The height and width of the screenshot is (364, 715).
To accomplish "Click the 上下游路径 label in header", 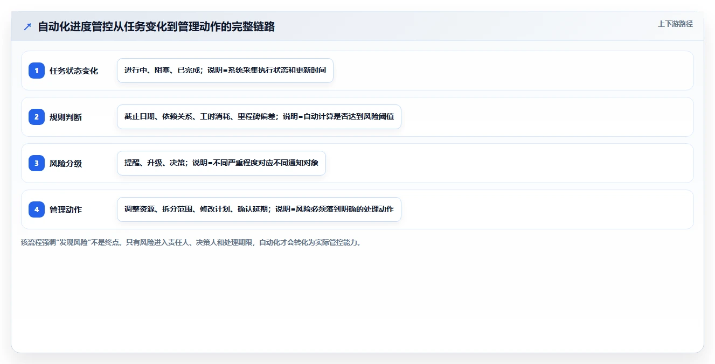I will [675, 24].
